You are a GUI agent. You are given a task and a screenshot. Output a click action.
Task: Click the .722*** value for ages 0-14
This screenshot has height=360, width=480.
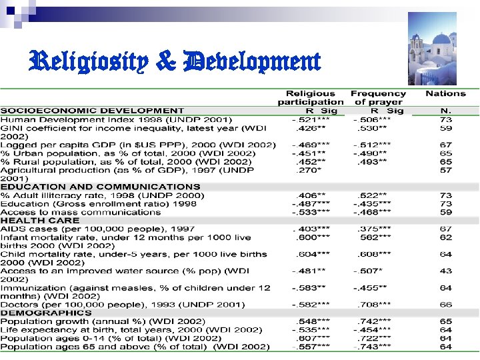pyautogui.click(x=374, y=339)
